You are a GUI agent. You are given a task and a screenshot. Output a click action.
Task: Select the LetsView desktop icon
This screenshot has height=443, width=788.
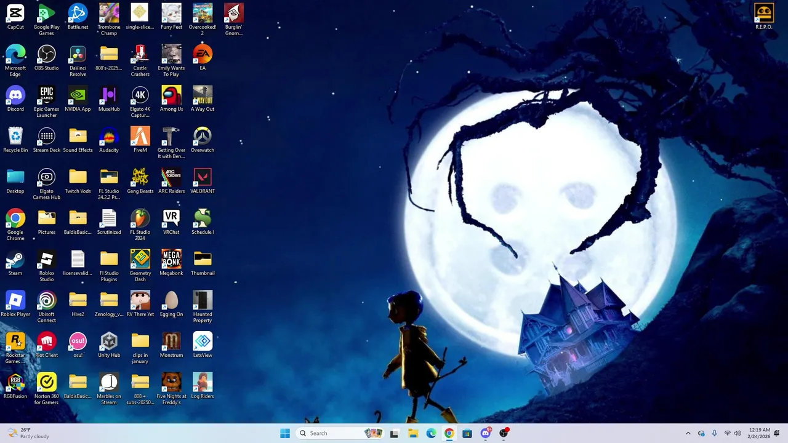tap(203, 346)
